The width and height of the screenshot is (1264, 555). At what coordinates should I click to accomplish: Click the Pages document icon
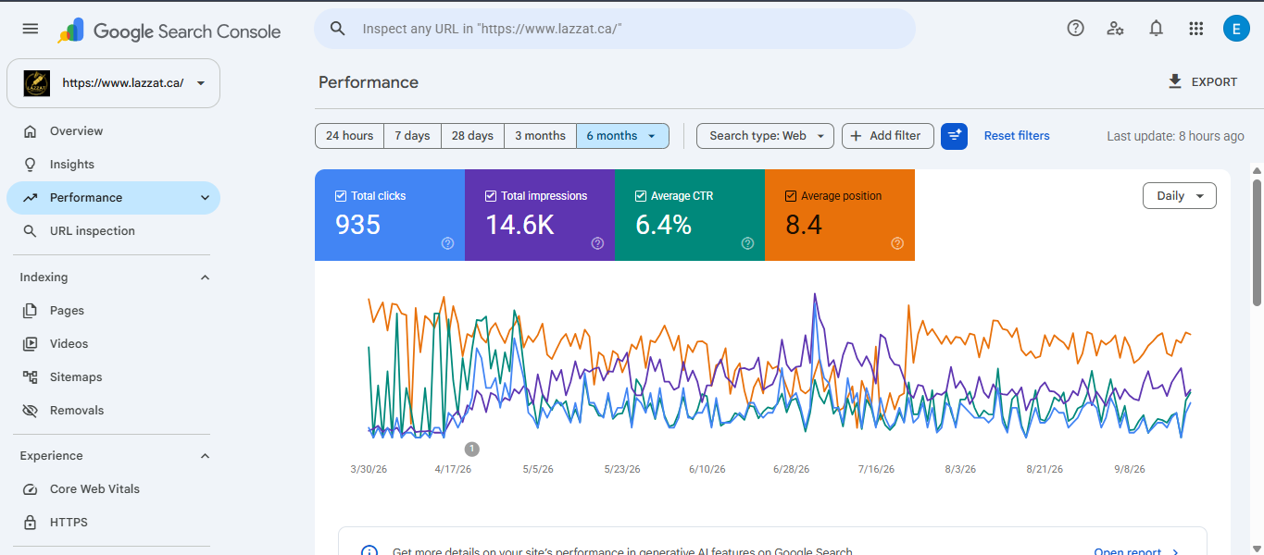(x=31, y=311)
